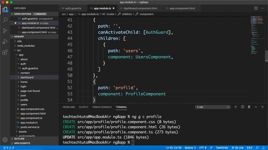Switch to the auth.guard.ts tab
Screen dimensions: 268x150
click(x=73, y=8)
